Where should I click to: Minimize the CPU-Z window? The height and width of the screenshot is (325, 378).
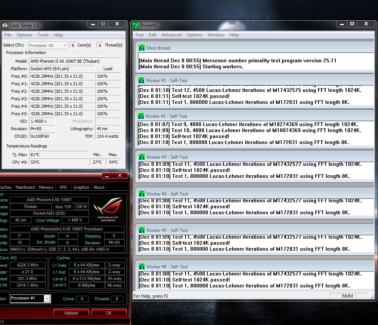coord(106,175)
